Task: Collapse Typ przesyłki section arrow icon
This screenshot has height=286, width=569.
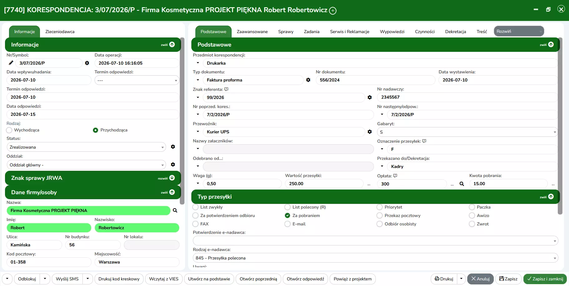Action: click(x=551, y=197)
